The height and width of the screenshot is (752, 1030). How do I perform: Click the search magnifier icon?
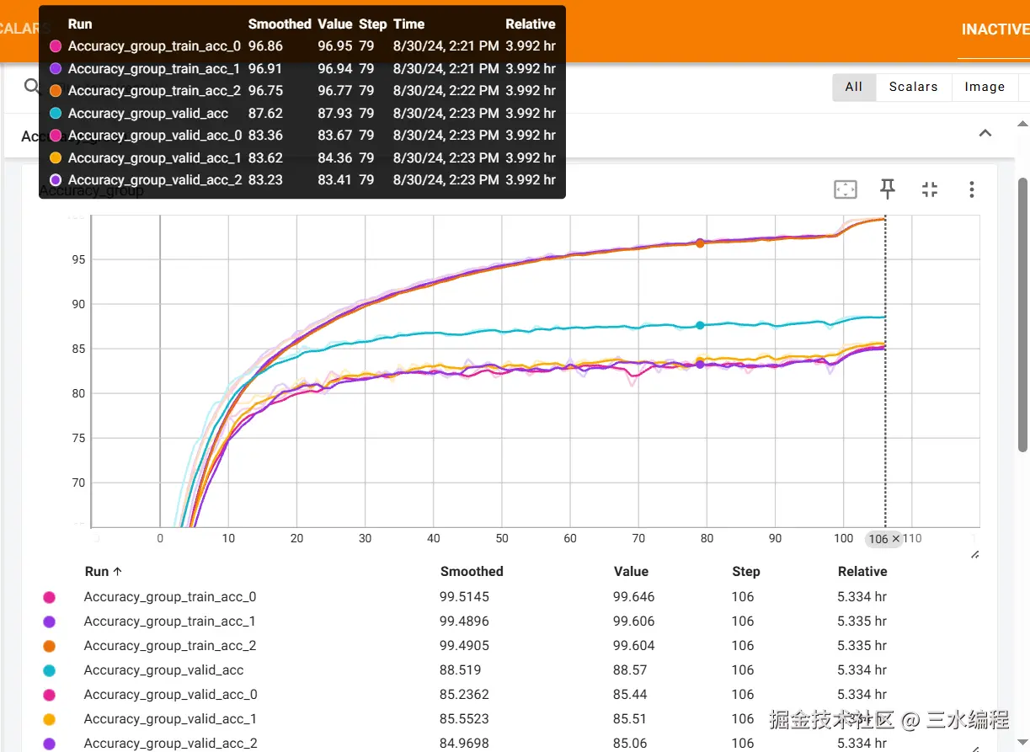pos(31,87)
